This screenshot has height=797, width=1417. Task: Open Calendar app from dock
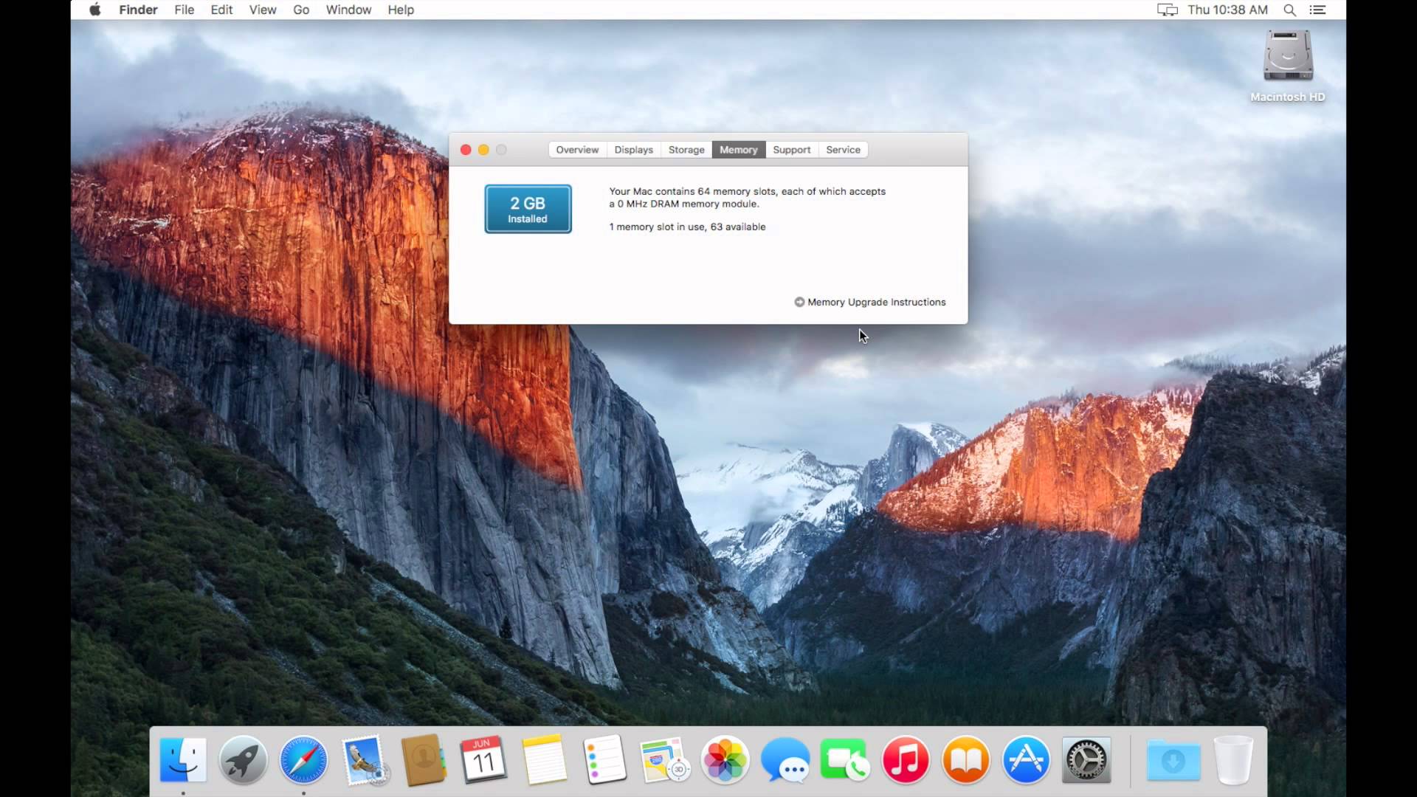pyautogui.click(x=483, y=760)
